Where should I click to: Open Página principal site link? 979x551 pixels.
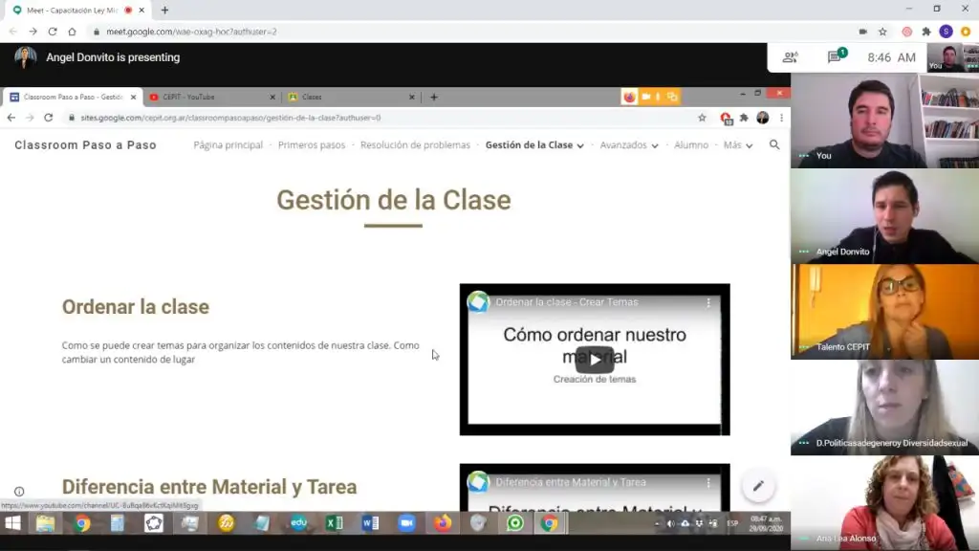coord(228,145)
